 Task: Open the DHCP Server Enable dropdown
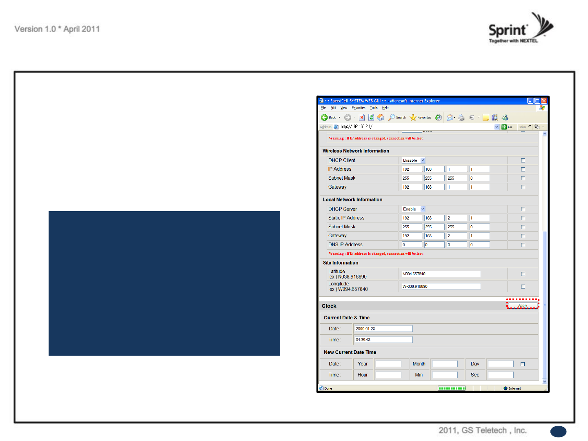(423, 209)
